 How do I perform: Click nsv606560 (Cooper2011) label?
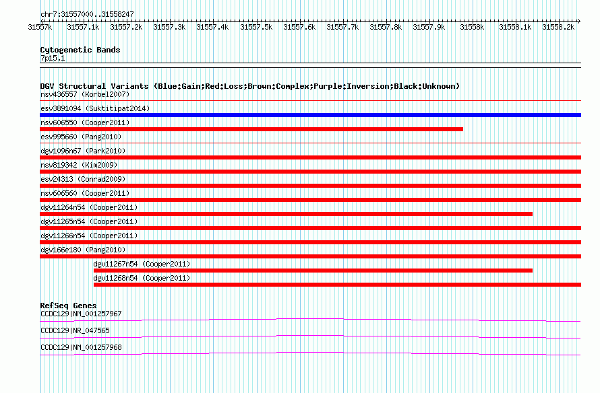85,193
